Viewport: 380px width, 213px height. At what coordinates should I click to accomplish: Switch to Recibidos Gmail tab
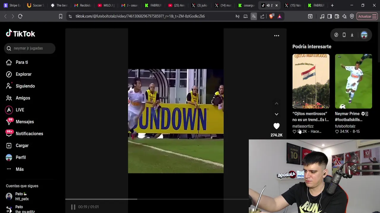coord(83,5)
